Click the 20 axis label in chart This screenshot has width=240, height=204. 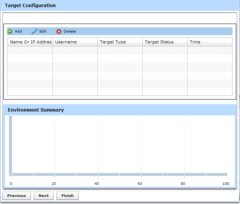(x=54, y=184)
